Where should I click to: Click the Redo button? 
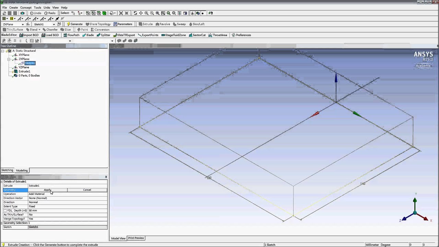tap(50, 13)
